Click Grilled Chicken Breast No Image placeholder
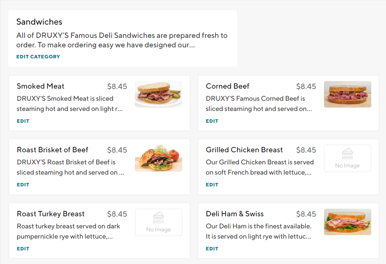 coord(347,158)
